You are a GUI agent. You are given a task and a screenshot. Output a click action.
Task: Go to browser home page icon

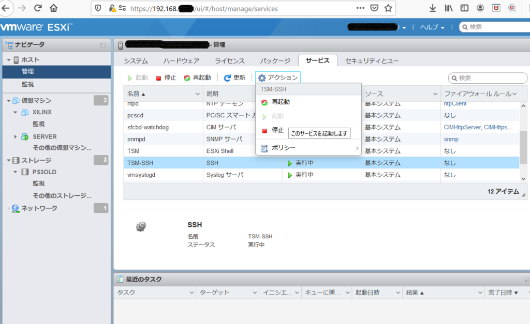coord(54,8)
